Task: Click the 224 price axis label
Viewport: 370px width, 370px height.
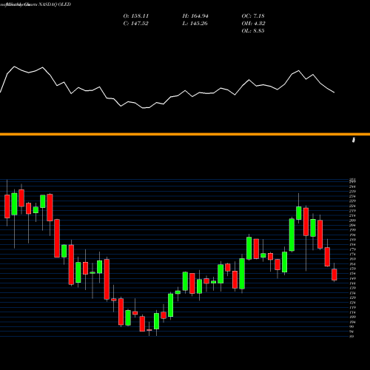Action: (x=352, y=206)
